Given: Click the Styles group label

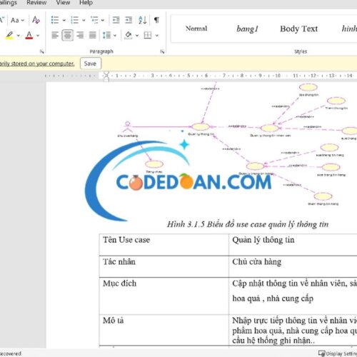Looking at the screenshot, I should [301, 51].
